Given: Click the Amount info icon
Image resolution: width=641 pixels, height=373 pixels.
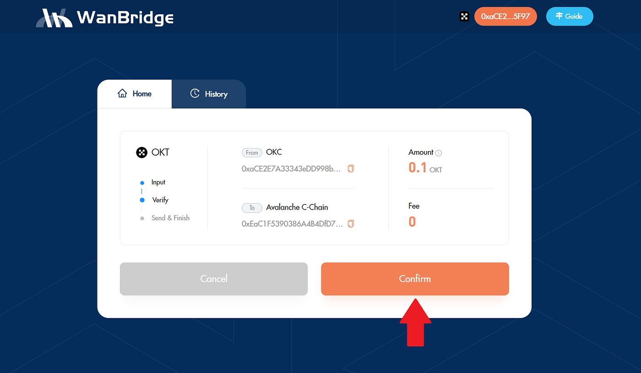Looking at the screenshot, I should [439, 153].
